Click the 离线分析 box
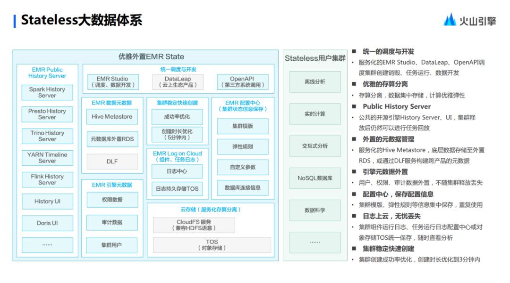 point(315,82)
